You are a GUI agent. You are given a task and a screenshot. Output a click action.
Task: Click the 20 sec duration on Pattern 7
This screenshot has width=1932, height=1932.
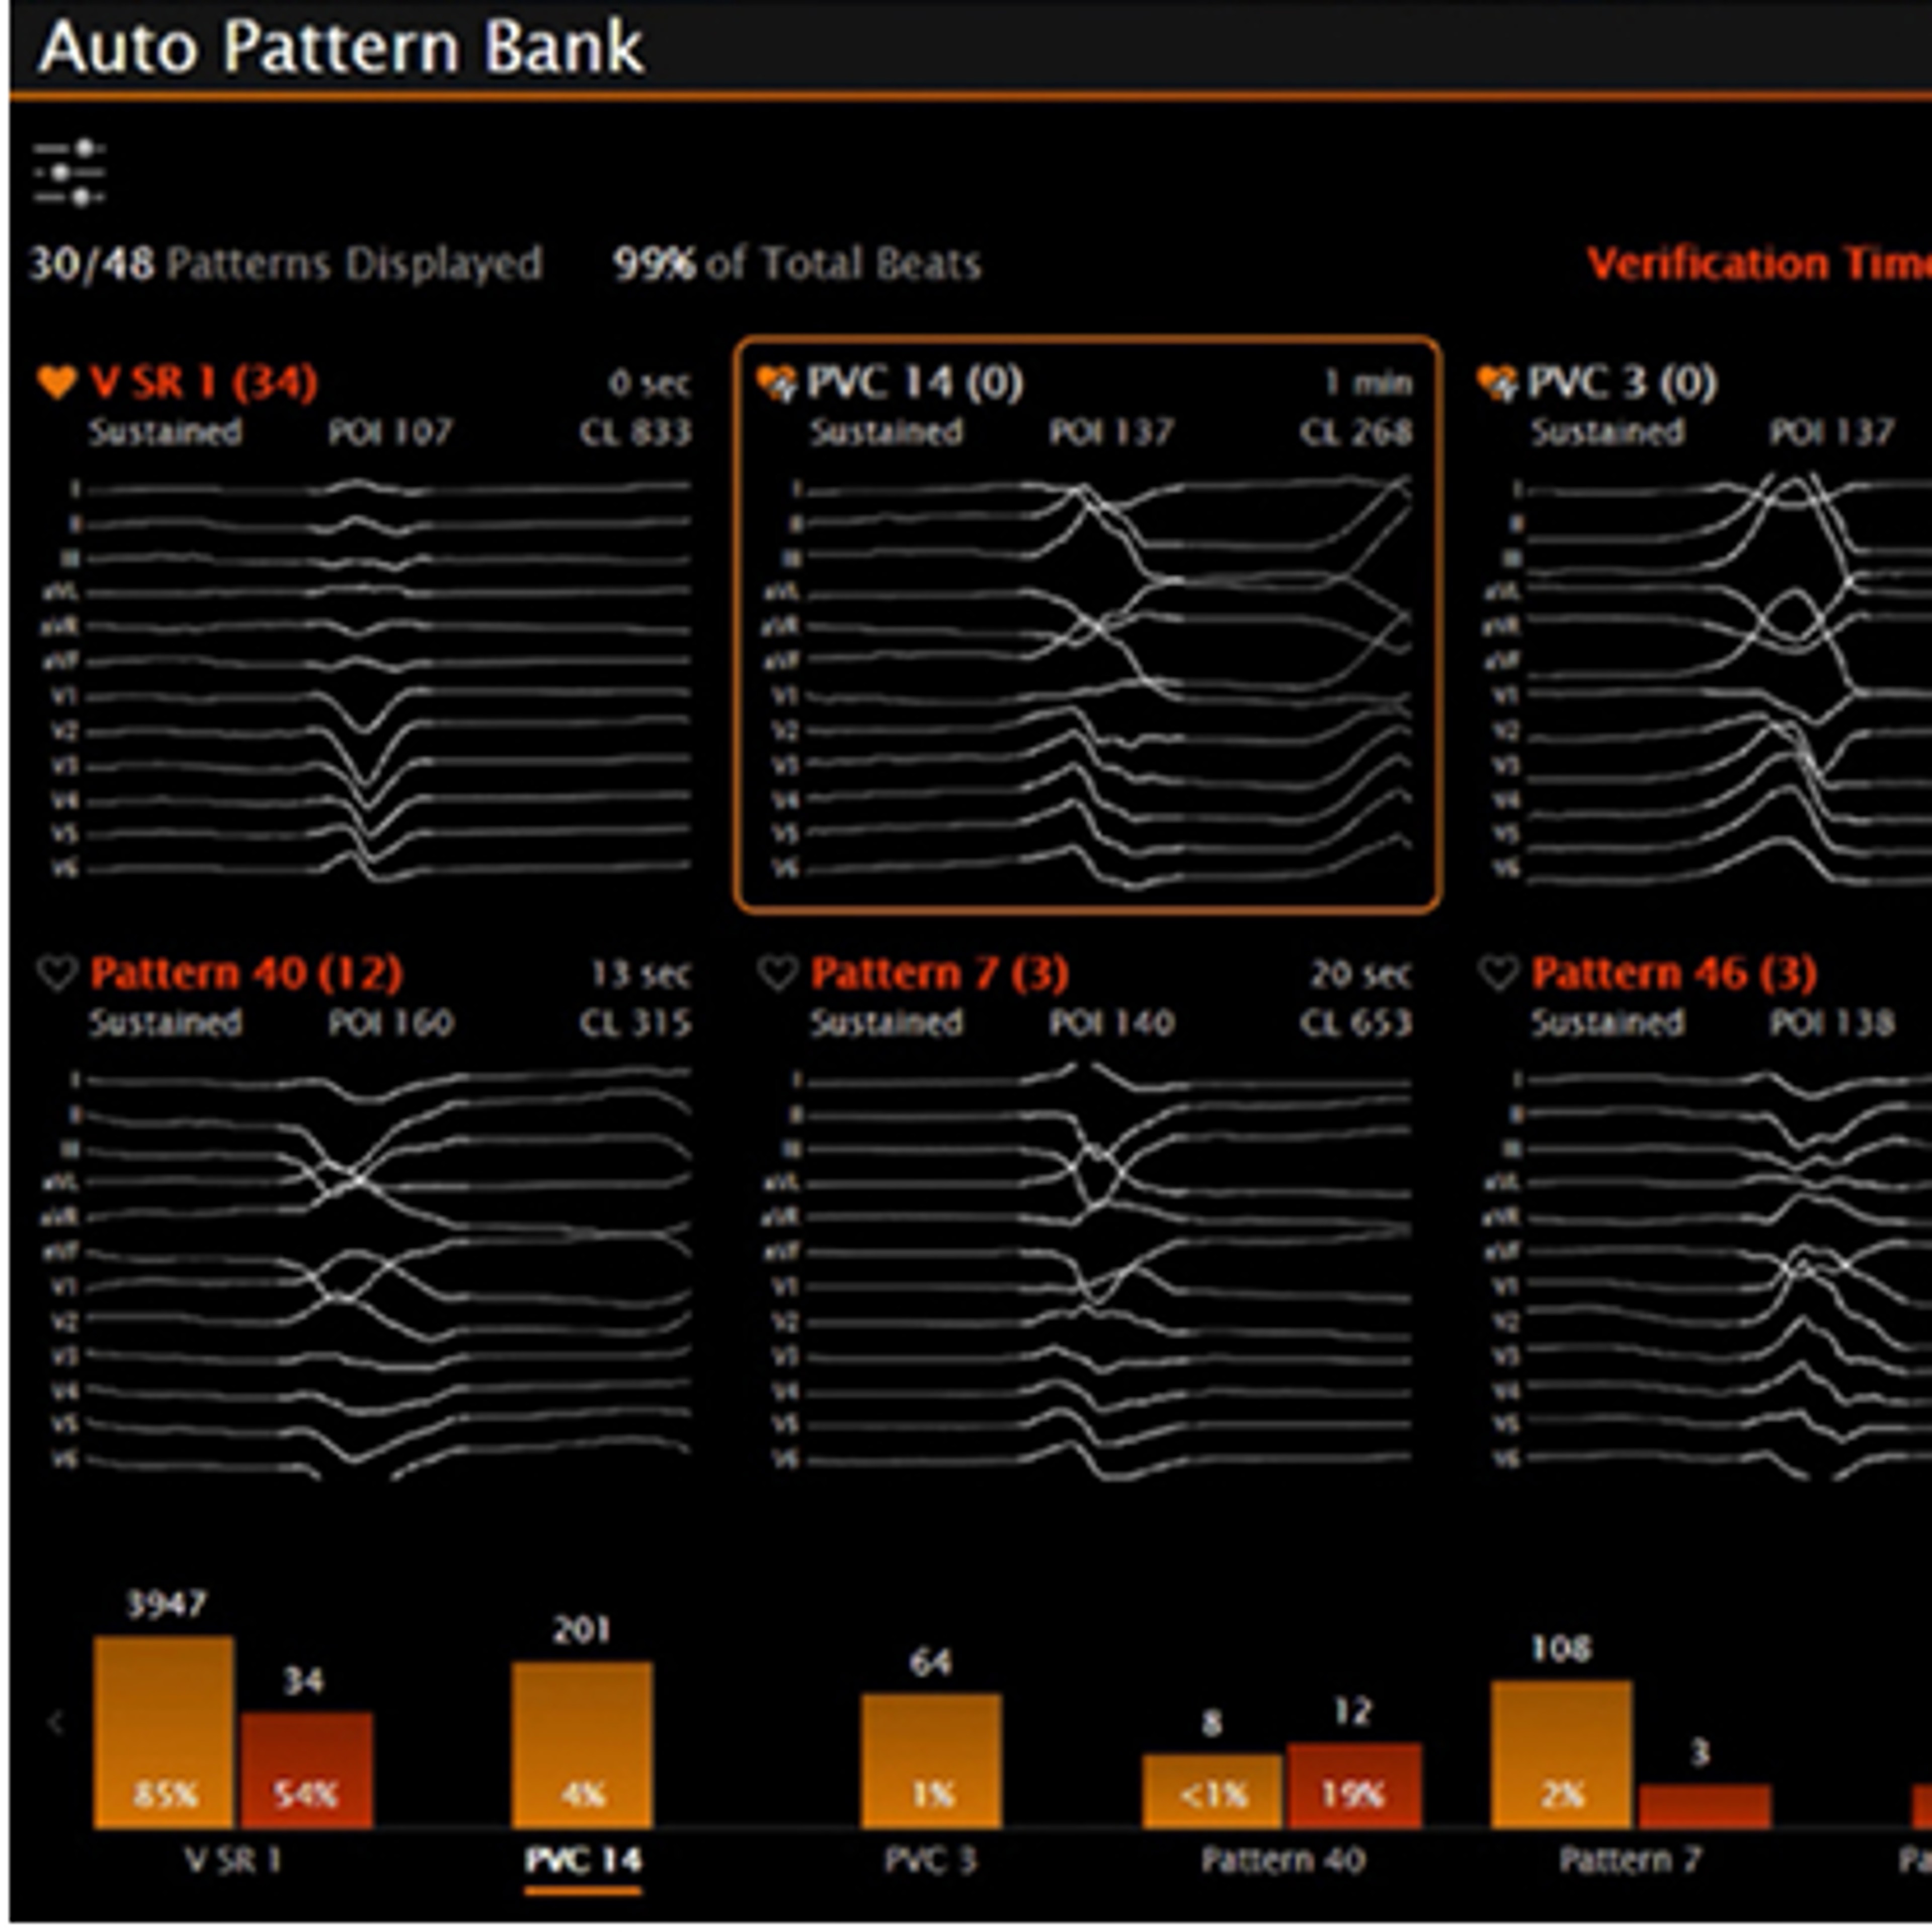[1361, 973]
